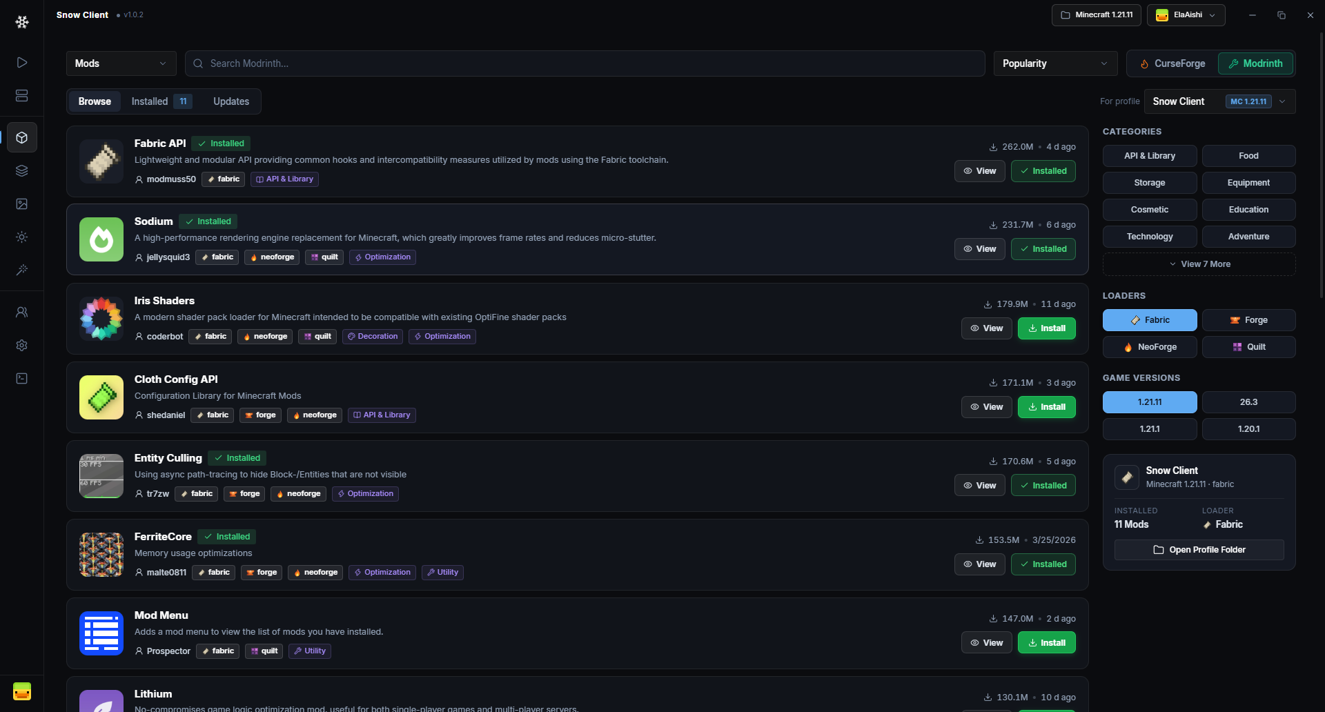Click the Minecraft 1.21.11 folder button
The height and width of the screenshot is (712, 1325).
1097,15
